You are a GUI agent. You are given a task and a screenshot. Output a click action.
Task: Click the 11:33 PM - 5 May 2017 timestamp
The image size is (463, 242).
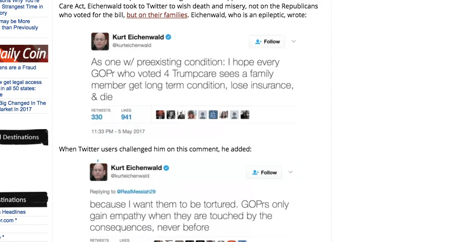[118, 131]
